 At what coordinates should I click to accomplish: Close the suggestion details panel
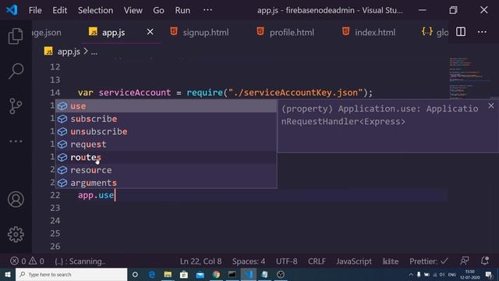click(x=491, y=106)
